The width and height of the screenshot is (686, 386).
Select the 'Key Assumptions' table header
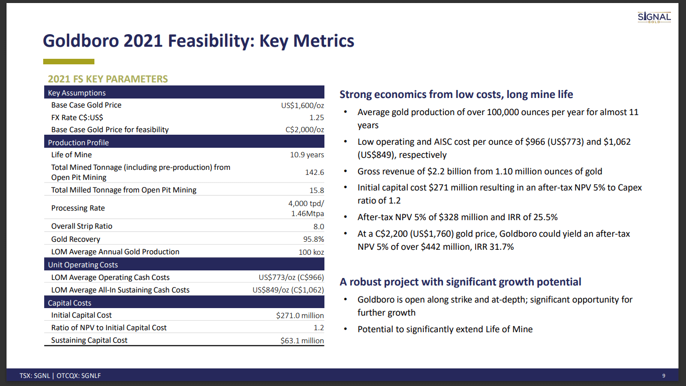point(184,92)
